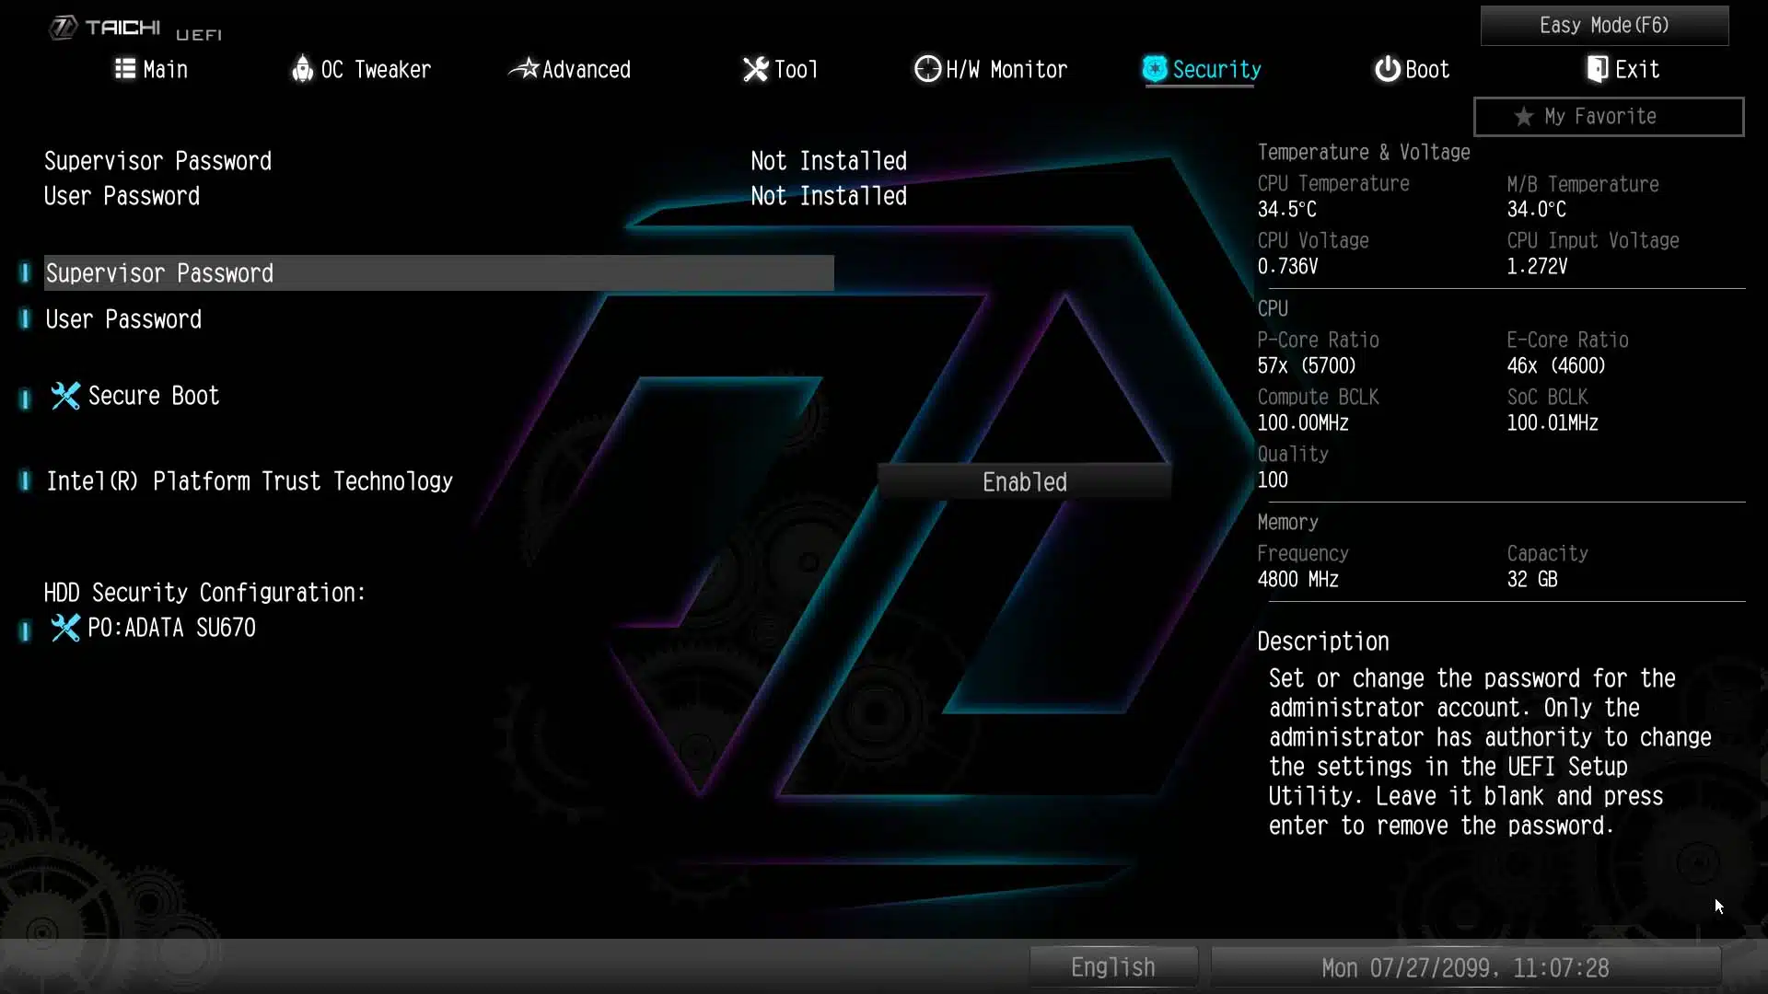Open Intel Platform Trust Technology Enabled dropdown
This screenshot has height=994, width=1768.
pyautogui.click(x=1024, y=481)
